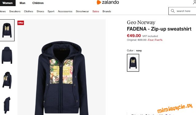
Task: Select the side view hoodie thumbnail
Action: 7,105
